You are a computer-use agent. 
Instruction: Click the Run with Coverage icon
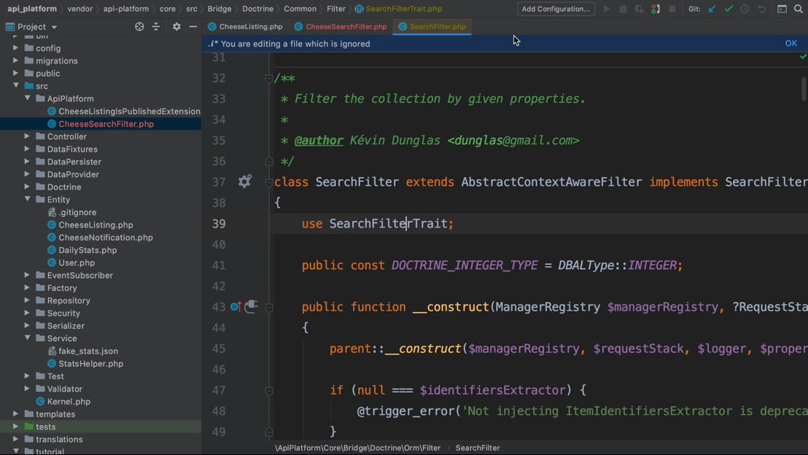click(639, 9)
